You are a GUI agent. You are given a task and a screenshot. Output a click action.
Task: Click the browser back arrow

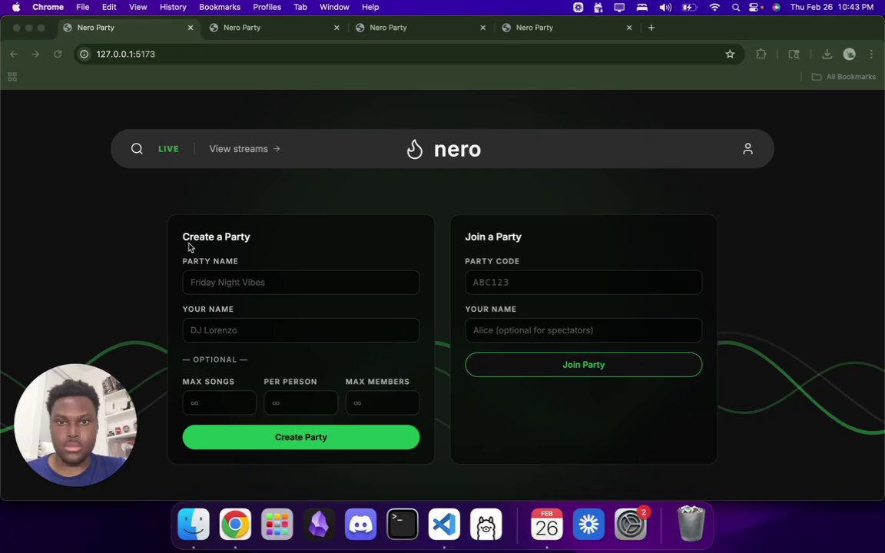14,55
